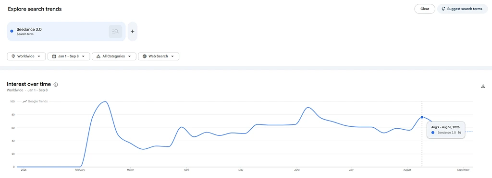492x178 pixels.
Task: Click info icon next to Interest over time
Action: [x=56, y=84]
